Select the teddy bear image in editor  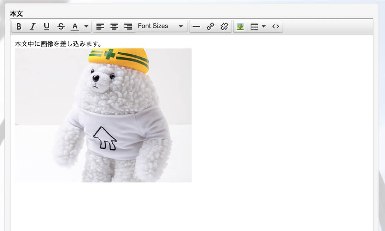click(x=103, y=115)
